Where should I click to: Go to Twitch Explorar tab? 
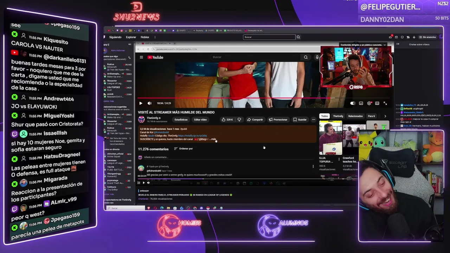pyautogui.click(x=131, y=37)
